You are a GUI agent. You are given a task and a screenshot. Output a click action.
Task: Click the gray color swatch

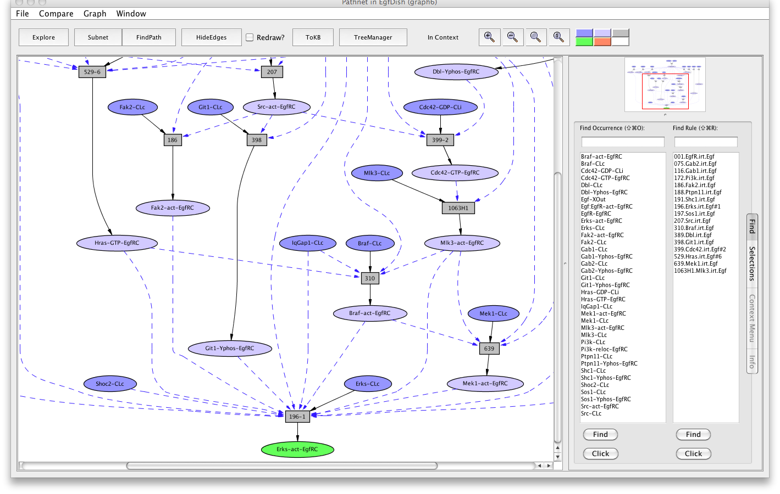(621, 33)
